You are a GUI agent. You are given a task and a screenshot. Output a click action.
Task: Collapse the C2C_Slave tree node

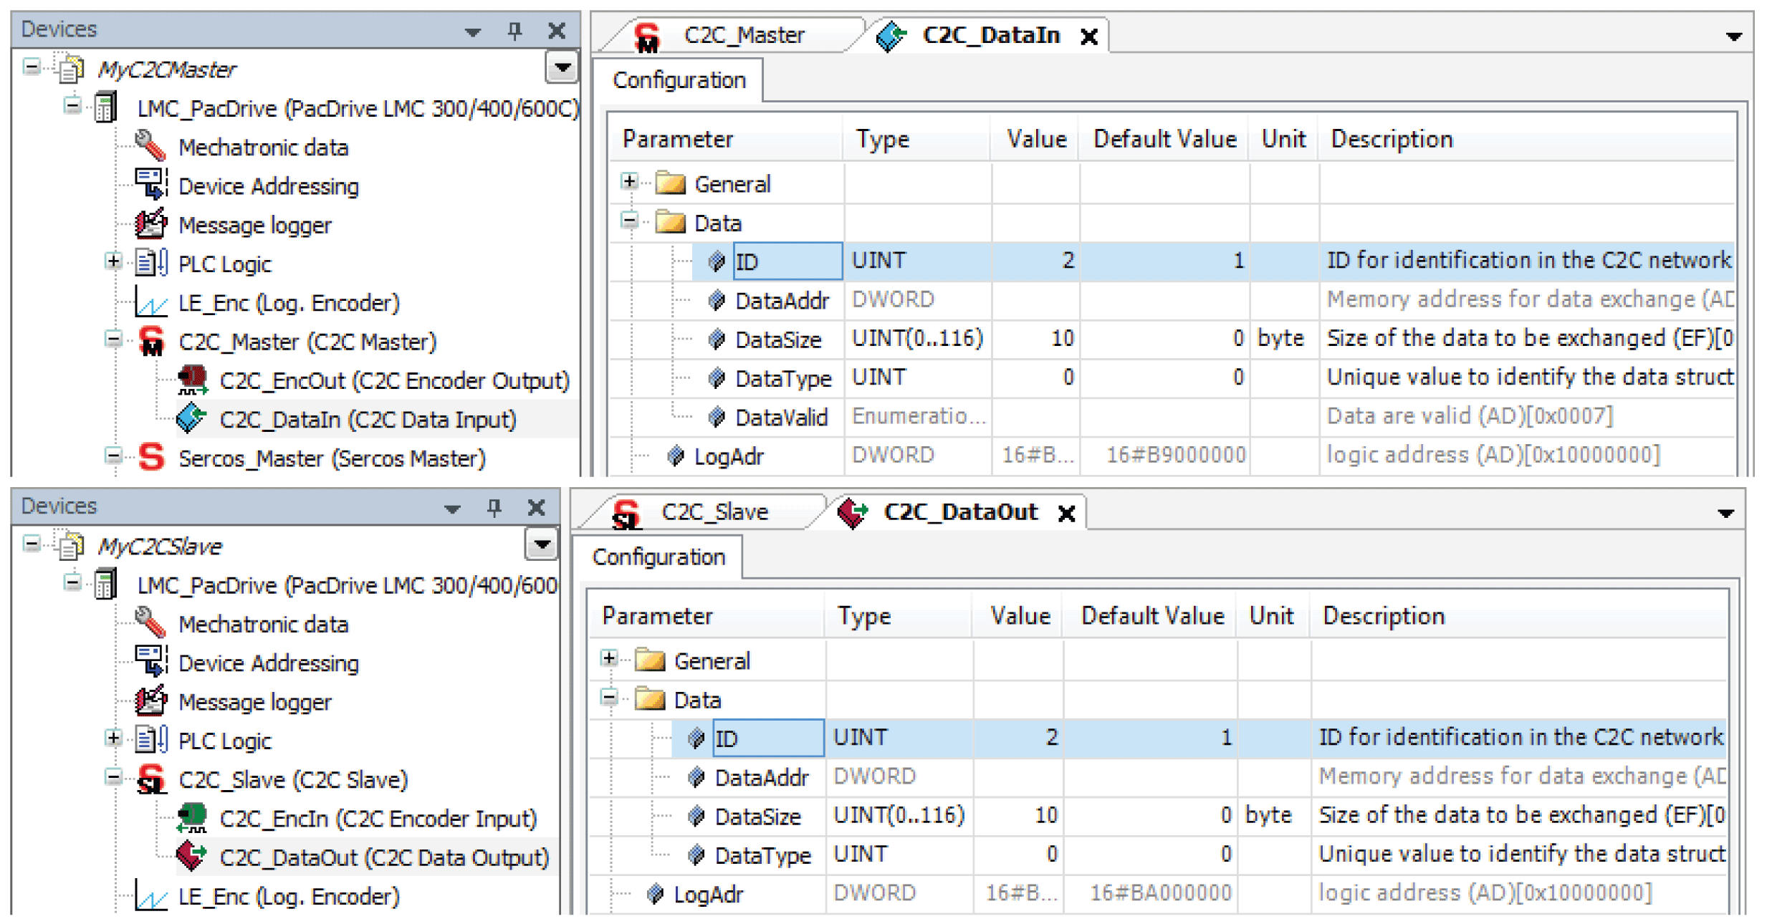(x=112, y=778)
